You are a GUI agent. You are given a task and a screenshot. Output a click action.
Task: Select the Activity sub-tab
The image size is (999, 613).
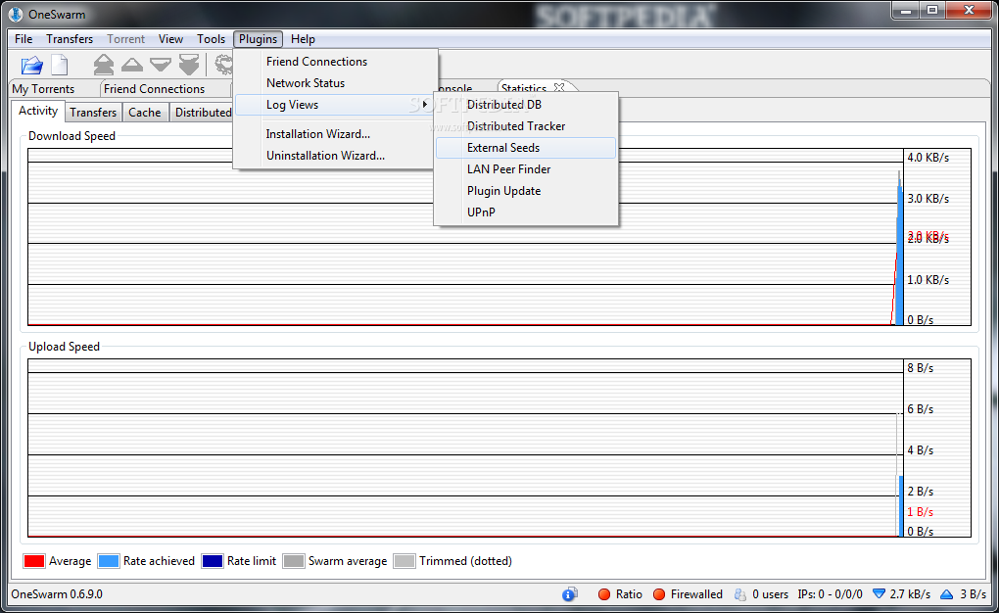coord(38,111)
